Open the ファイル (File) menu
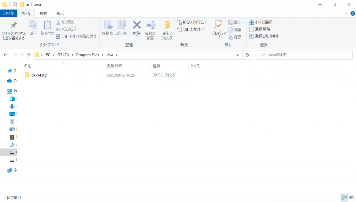This screenshot has height=202, width=356. 8,13
